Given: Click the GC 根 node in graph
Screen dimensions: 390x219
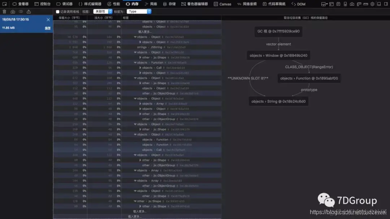Looking at the screenshot, I should tap(278, 31).
